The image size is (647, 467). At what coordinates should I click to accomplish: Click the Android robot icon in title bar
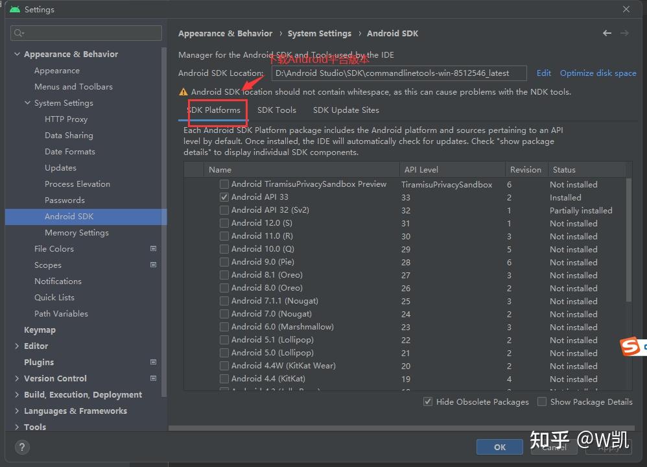point(14,9)
